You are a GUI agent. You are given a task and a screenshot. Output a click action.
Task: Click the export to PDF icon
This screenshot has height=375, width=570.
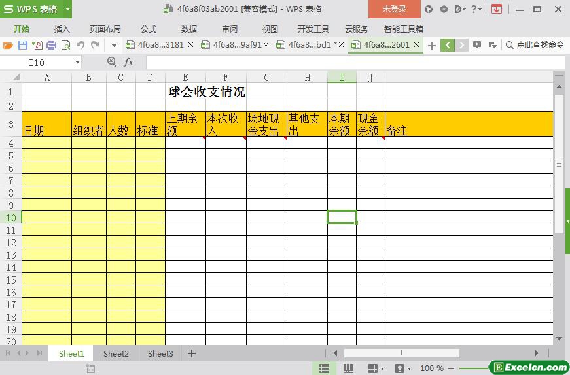pos(37,45)
